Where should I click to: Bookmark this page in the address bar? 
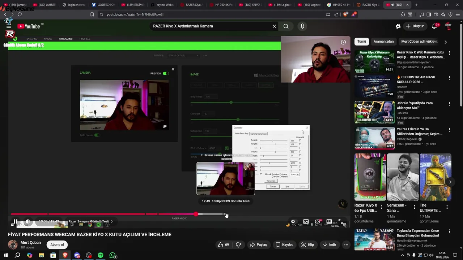tap(92, 14)
